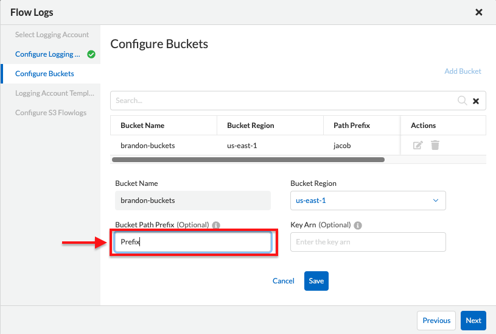This screenshot has width=496, height=334.
Task: Click info icon beside Bucket Path Prefix
Action: 217,225
